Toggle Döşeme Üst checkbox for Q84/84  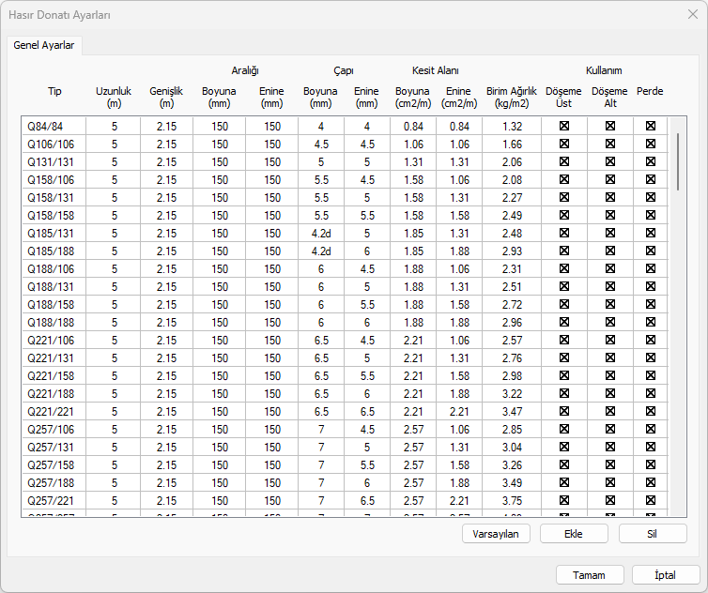[564, 126]
